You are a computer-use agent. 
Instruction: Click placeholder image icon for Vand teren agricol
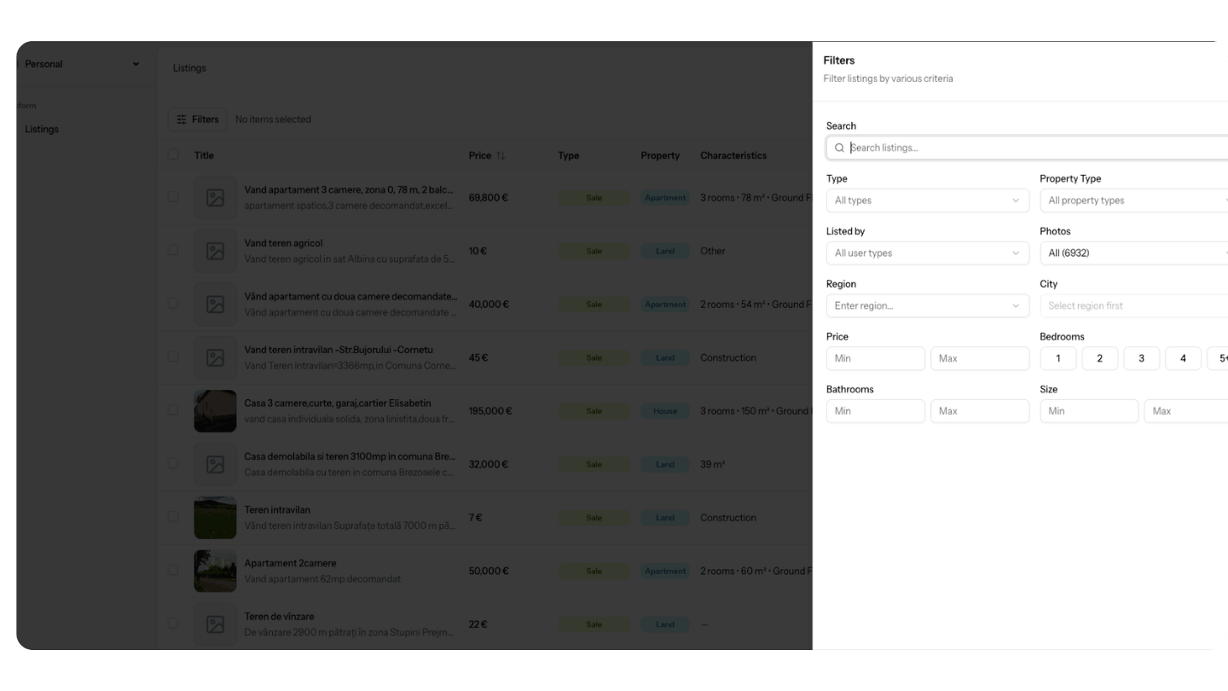(x=215, y=251)
